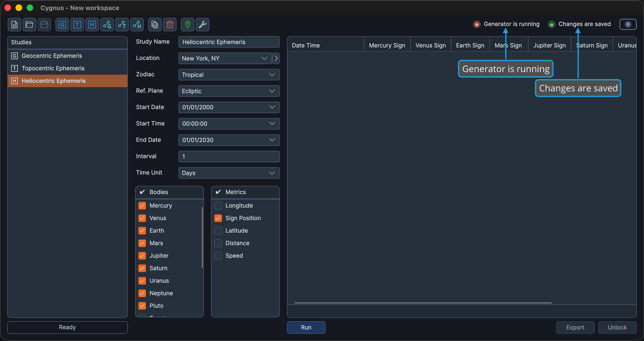Viewport: 644px width, 341px height.
Task: Disable the Sign Position metric checkbox
Action: pyautogui.click(x=218, y=218)
